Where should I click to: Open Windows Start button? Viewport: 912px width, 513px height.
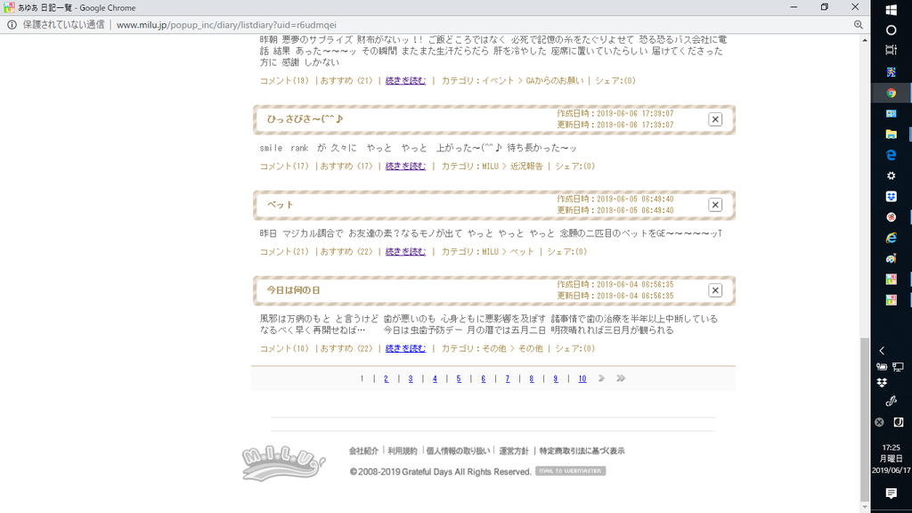tap(891, 10)
